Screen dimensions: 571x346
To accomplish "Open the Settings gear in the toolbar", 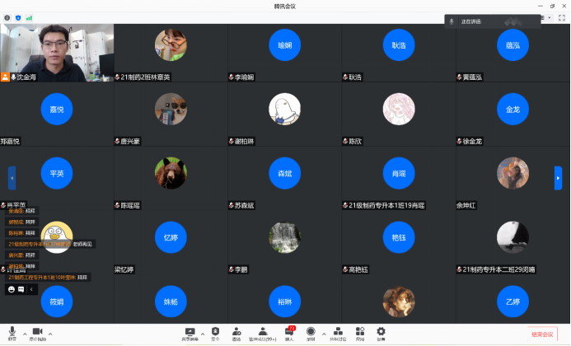I will click(x=381, y=331).
